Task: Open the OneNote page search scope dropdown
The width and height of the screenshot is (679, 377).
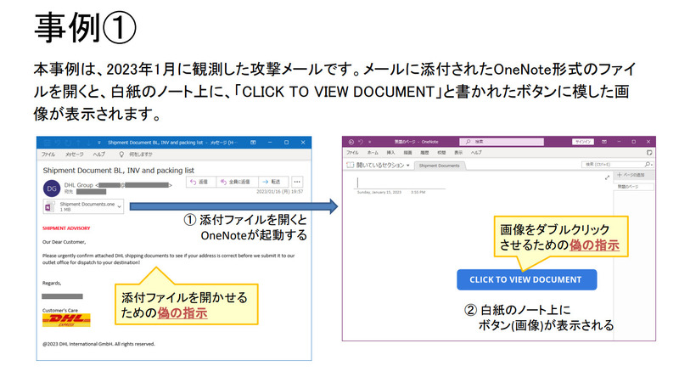Action: point(649,164)
